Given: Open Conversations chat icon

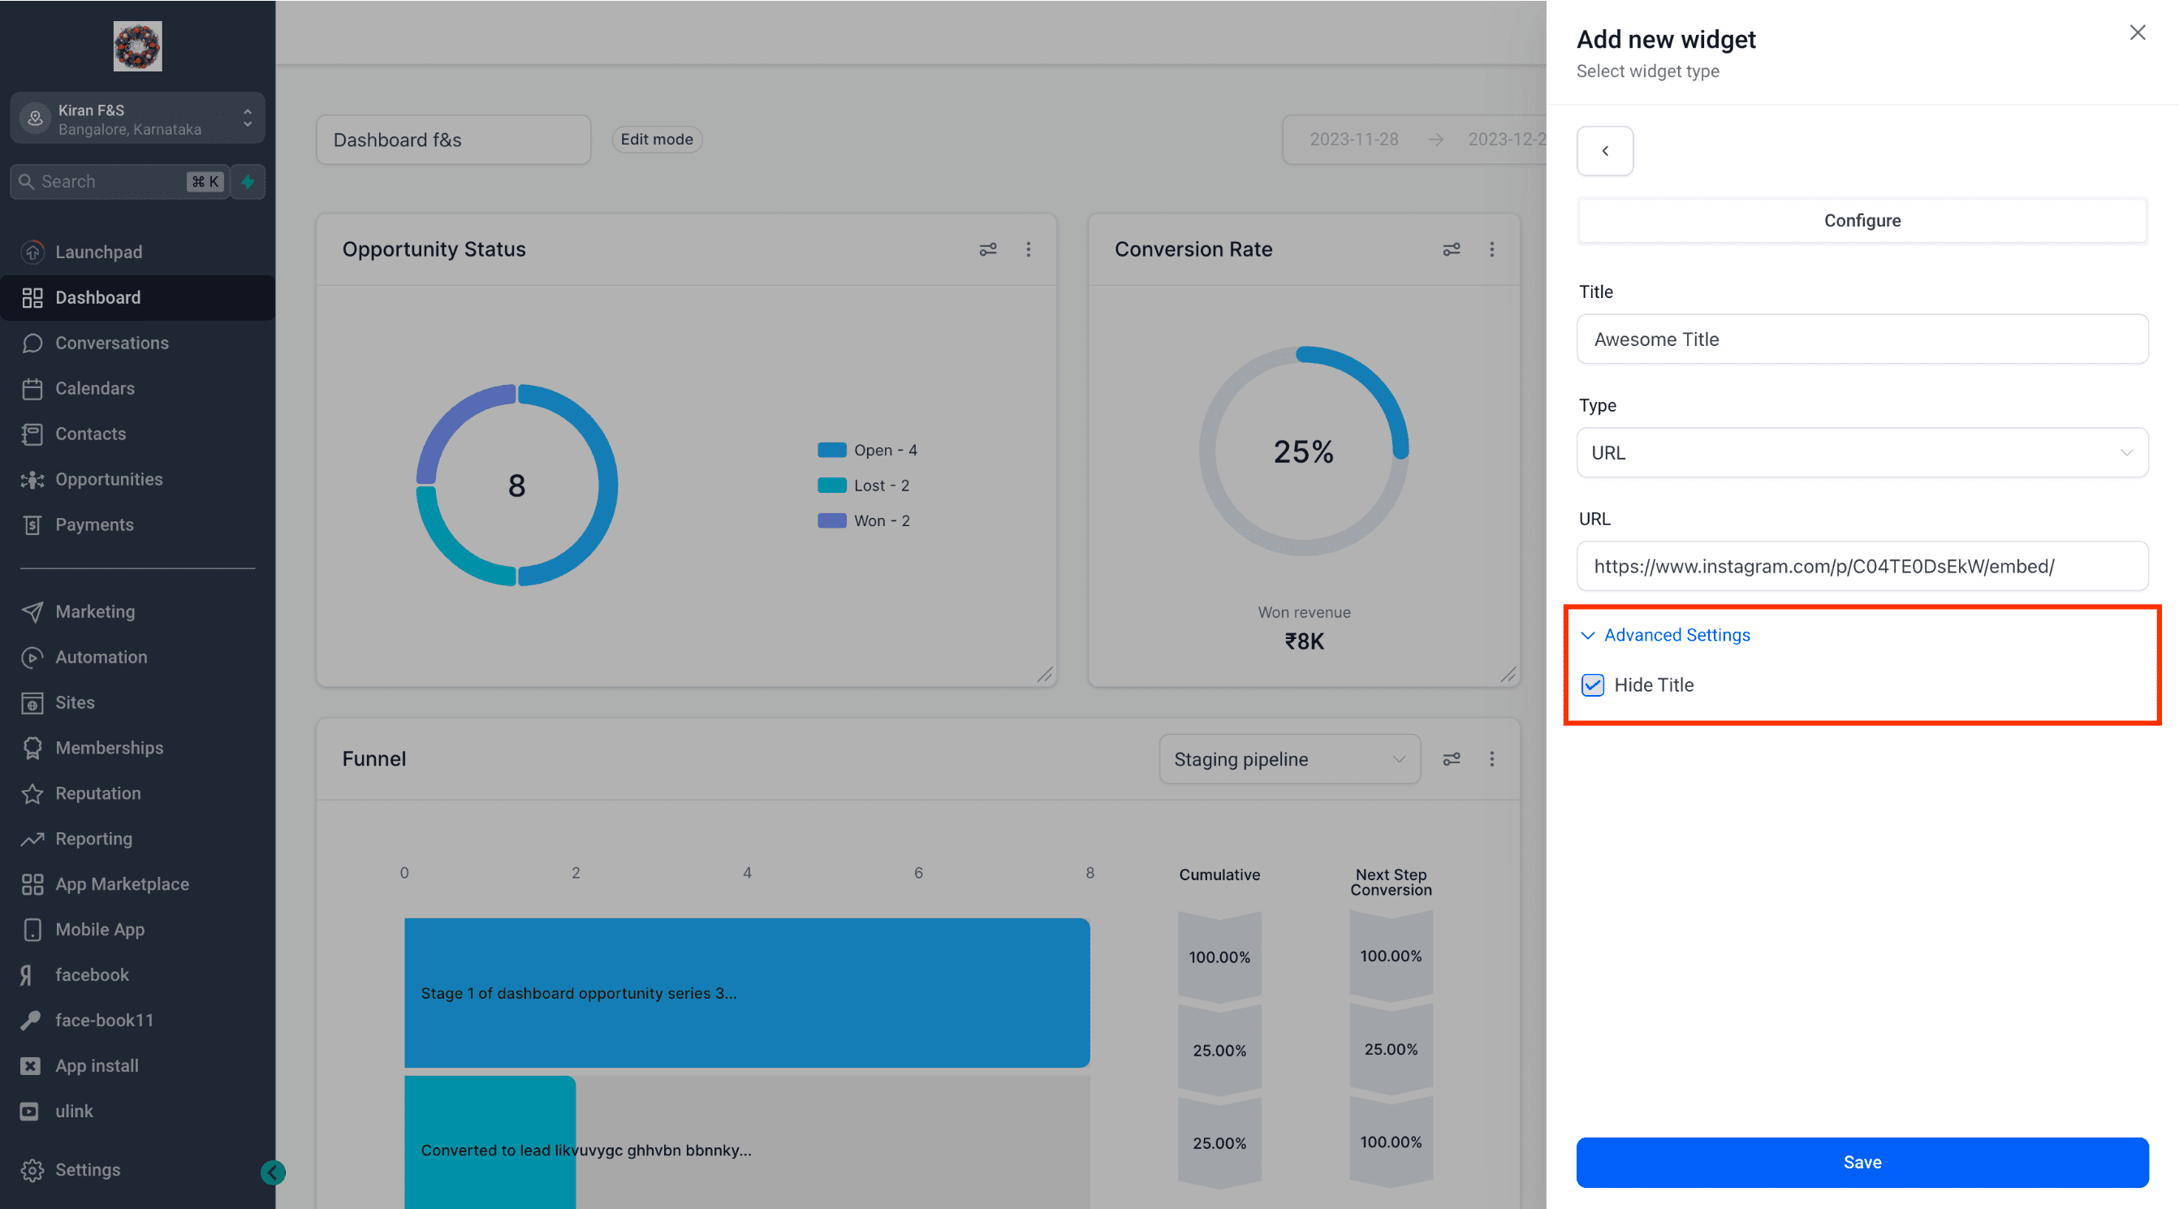Looking at the screenshot, I should pos(32,343).
